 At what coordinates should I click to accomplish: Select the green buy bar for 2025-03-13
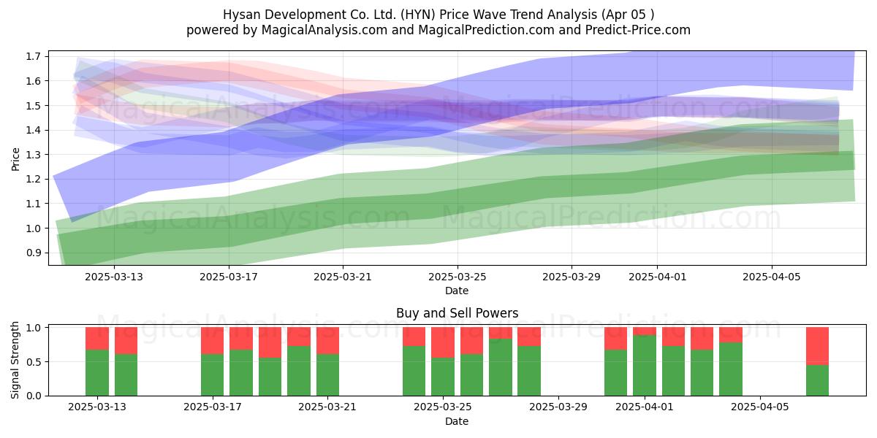pos(97,372)
